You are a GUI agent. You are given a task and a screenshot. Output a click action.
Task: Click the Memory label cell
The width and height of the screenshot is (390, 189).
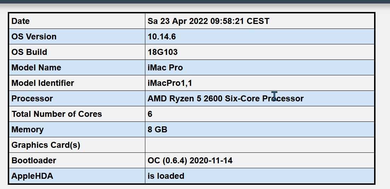pos(28,130)
